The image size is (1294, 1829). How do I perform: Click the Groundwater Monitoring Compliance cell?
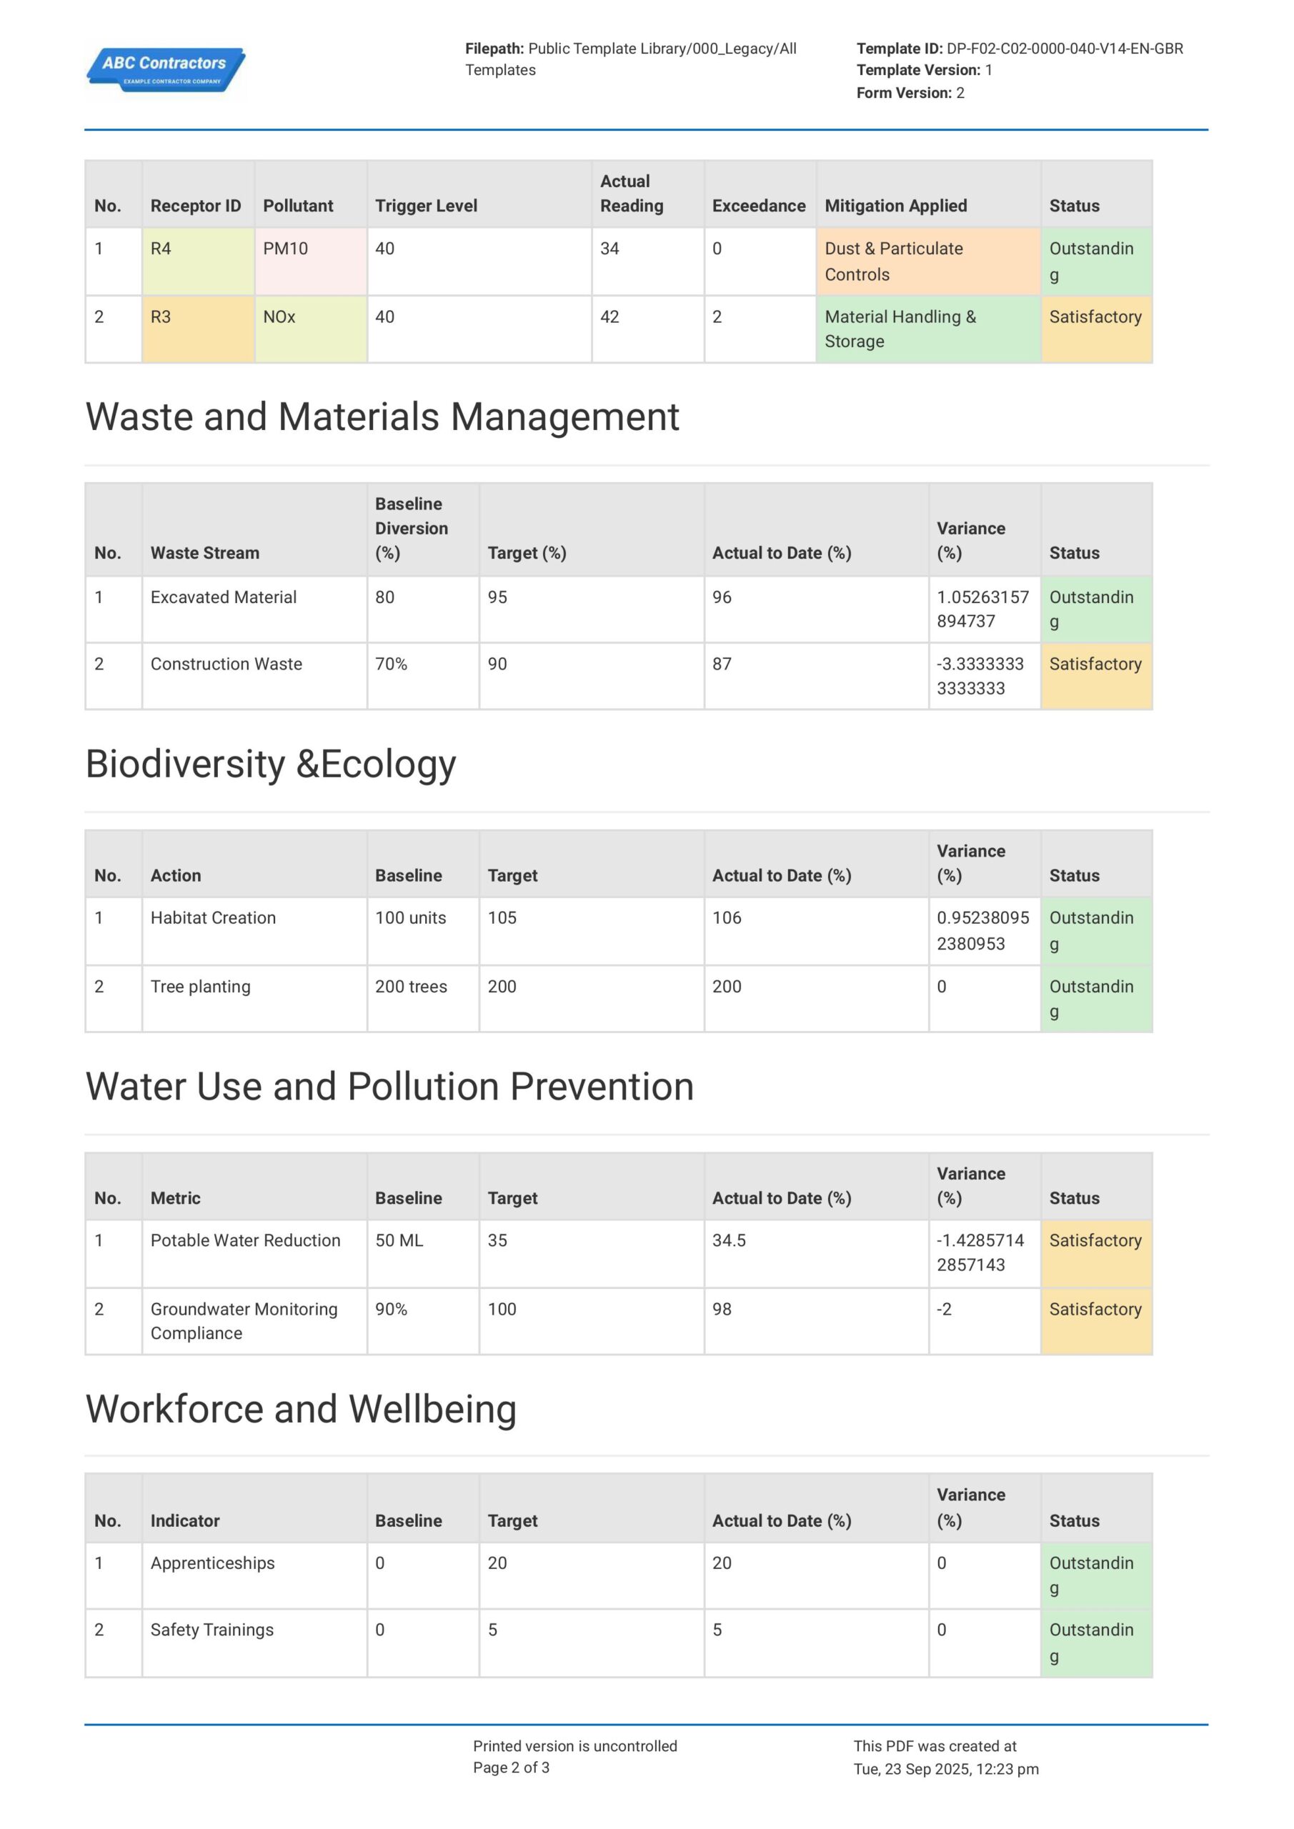click(254, 1321)
